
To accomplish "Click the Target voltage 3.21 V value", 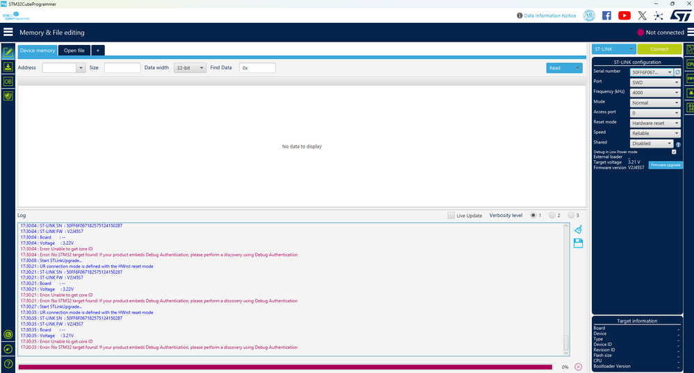I will 634,162.
